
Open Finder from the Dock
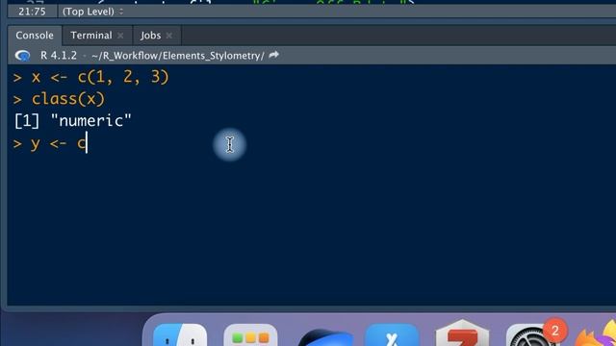(180, 334)
